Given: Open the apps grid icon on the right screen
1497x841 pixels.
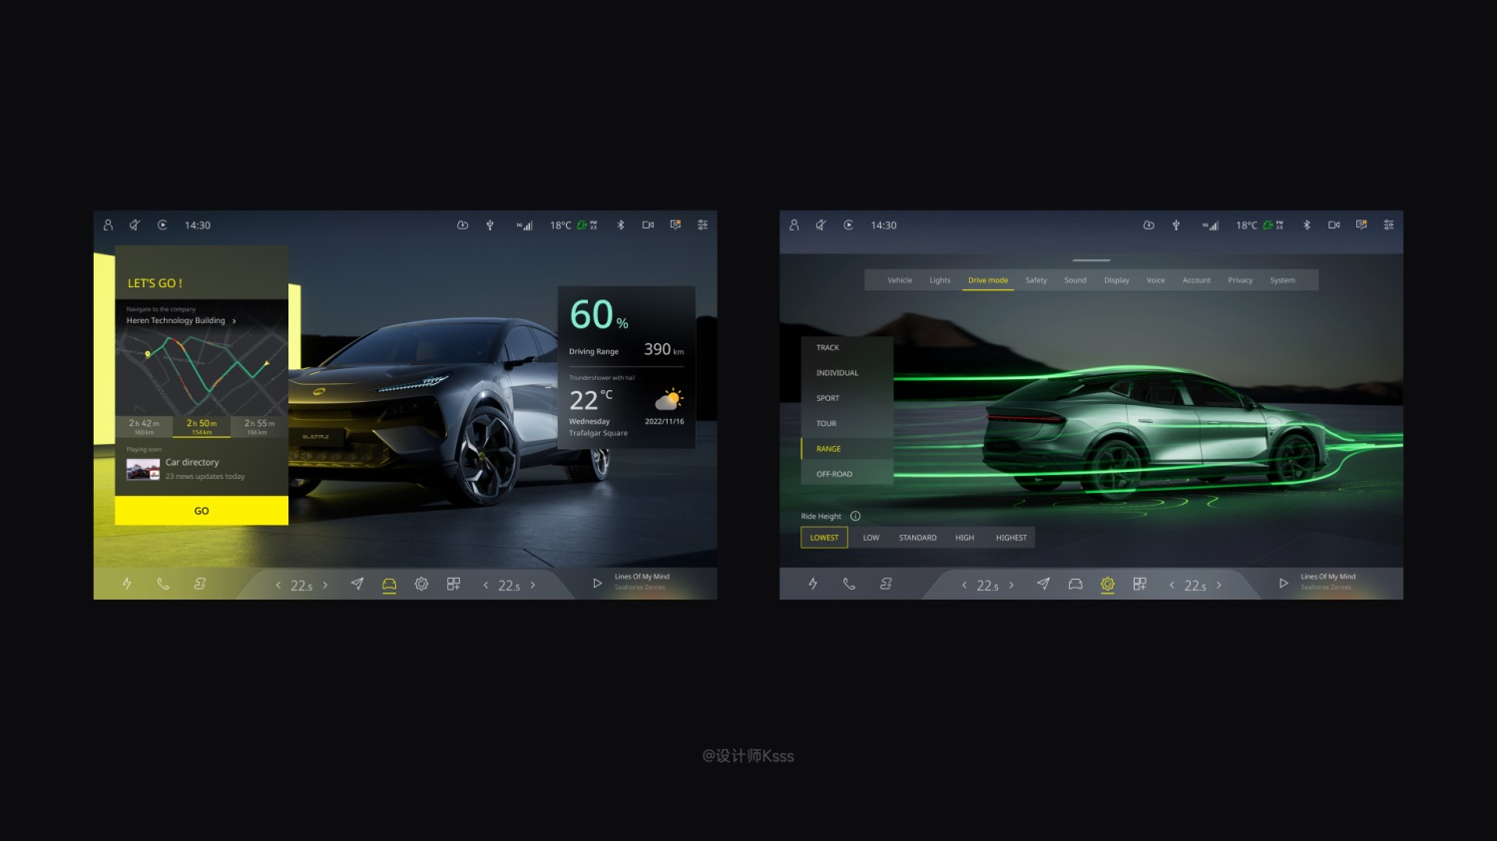Looking at the screenshot, I should (1140, 585).
